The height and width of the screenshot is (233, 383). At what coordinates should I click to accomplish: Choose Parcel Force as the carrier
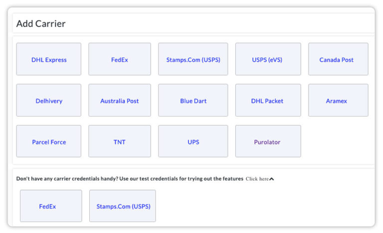49,141
